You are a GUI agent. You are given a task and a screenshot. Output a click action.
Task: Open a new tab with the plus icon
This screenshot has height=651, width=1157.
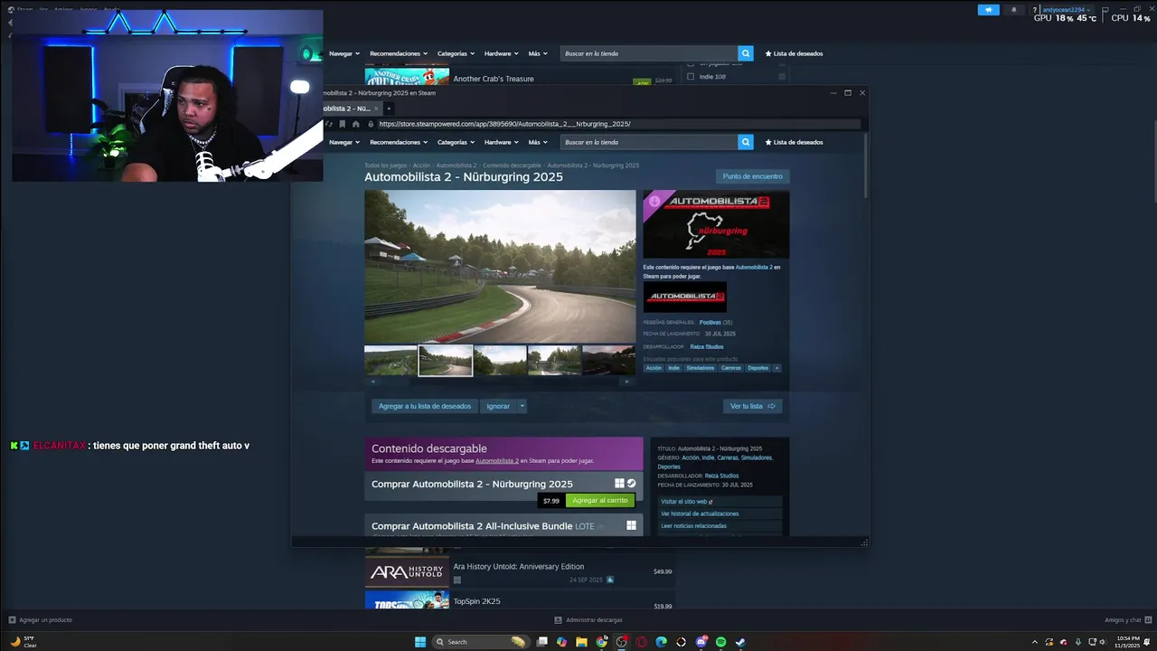tap(389, 108)
